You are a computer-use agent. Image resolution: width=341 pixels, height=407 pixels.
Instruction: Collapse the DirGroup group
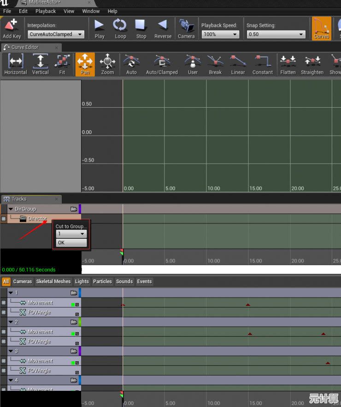coord(11,209)
